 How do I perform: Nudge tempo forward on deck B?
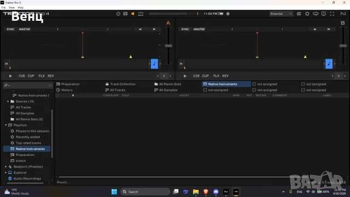pyautogui.click(x=329, y=29)
